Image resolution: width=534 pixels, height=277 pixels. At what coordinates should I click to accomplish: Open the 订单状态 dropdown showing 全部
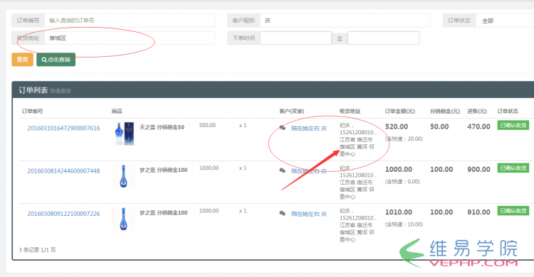505,21
